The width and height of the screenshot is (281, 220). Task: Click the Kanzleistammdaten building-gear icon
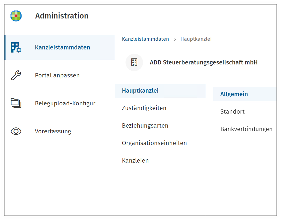[x=16, y=47]
